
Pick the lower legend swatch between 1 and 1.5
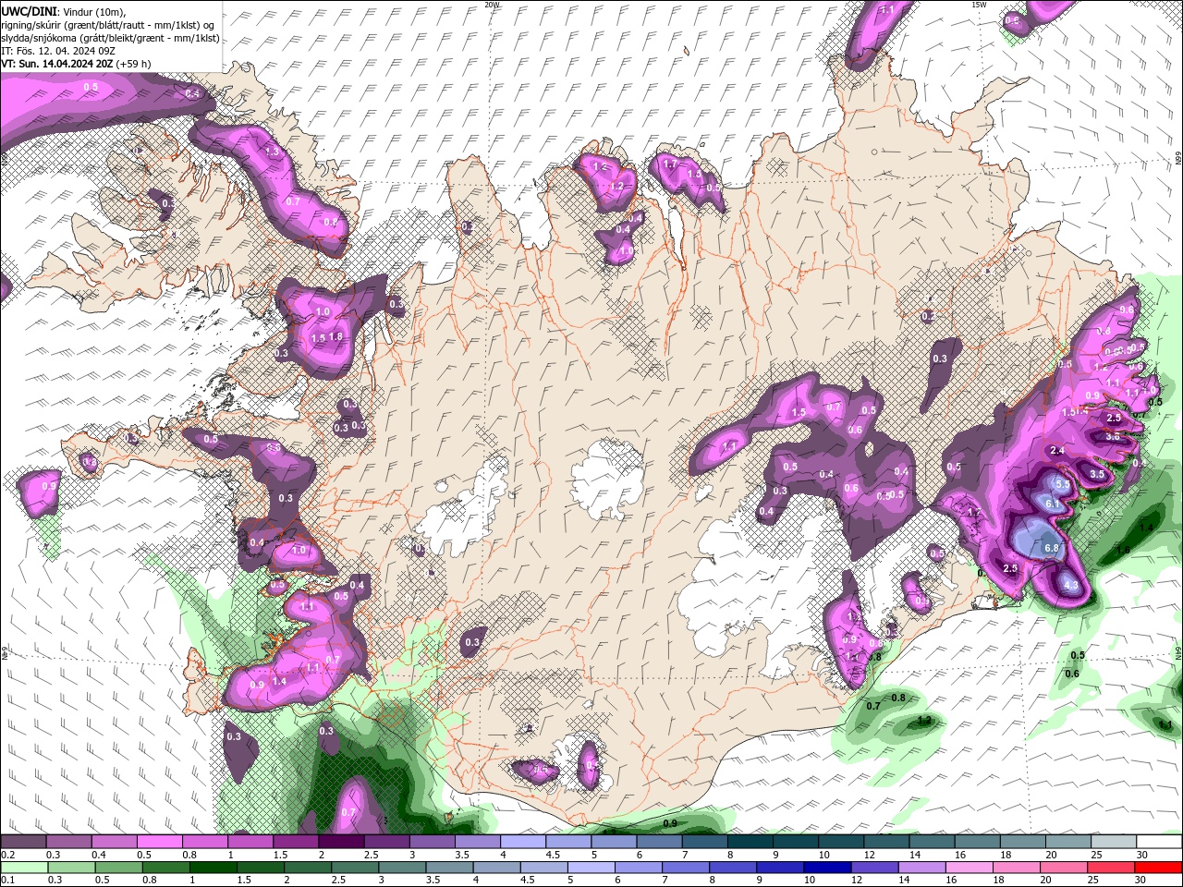point(213,867)
